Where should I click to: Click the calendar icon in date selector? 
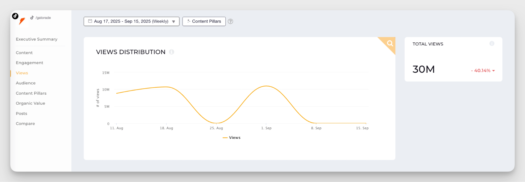tap(90, 21)
